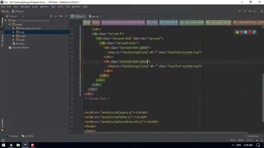Screen dimensions: 264x148
Task: Expand the style folder
Action: click(14, 40)
